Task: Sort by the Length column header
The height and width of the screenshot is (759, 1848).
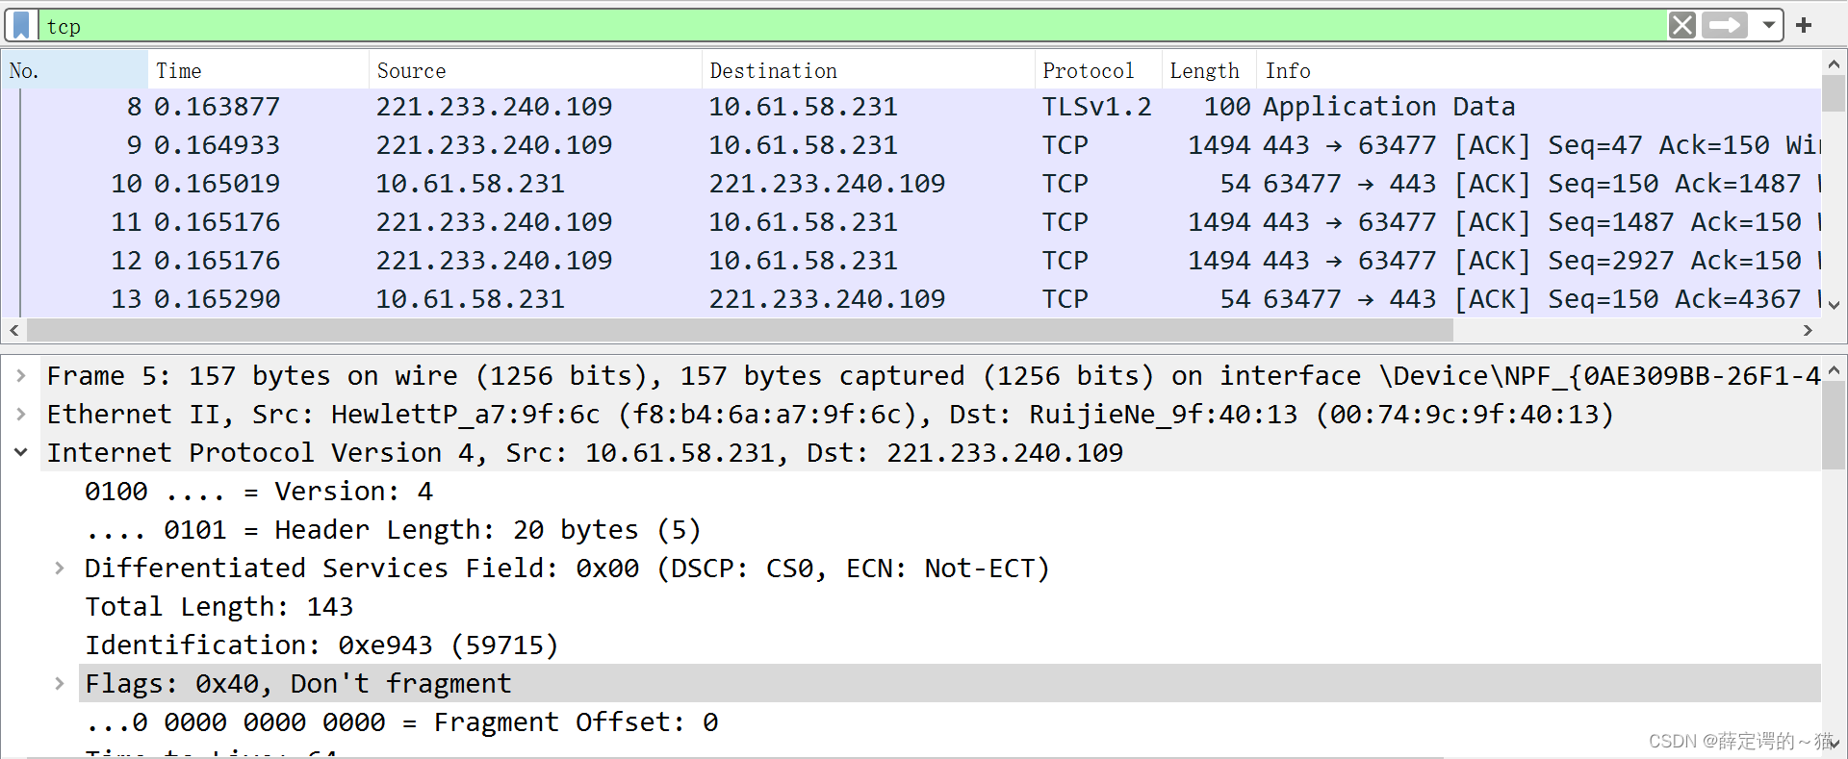Action: [x=1209, y=70]
